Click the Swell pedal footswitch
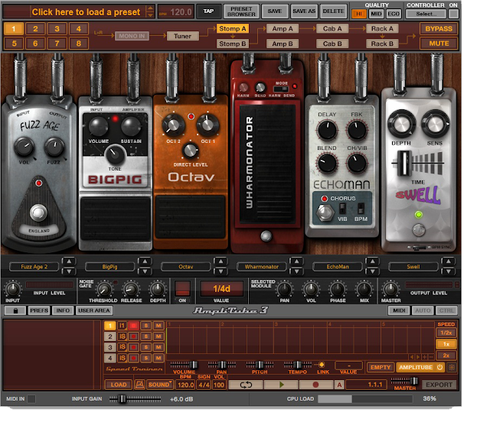This screenshot has height=432, width=490. [x=419, y=230]
